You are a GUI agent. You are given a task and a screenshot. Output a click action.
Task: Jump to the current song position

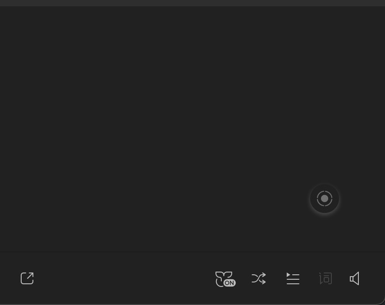tap(325, 199)
